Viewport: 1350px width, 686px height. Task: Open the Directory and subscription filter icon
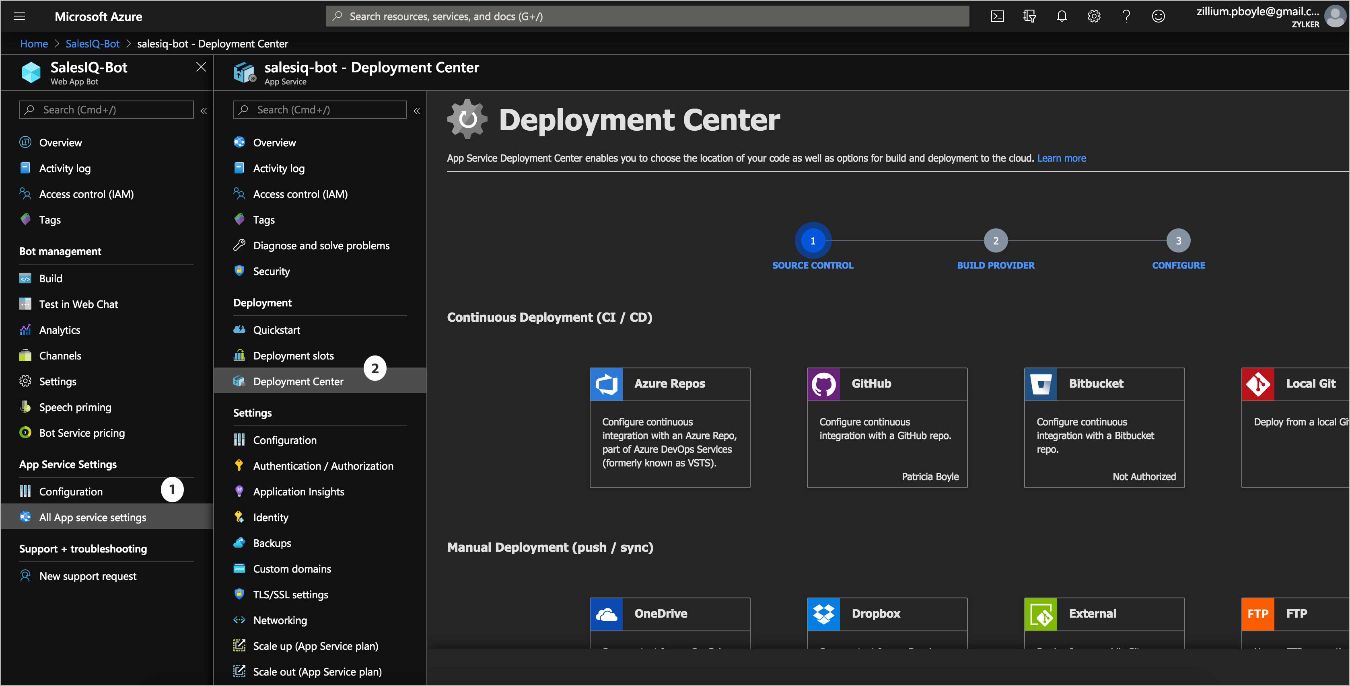point(1029,16)
